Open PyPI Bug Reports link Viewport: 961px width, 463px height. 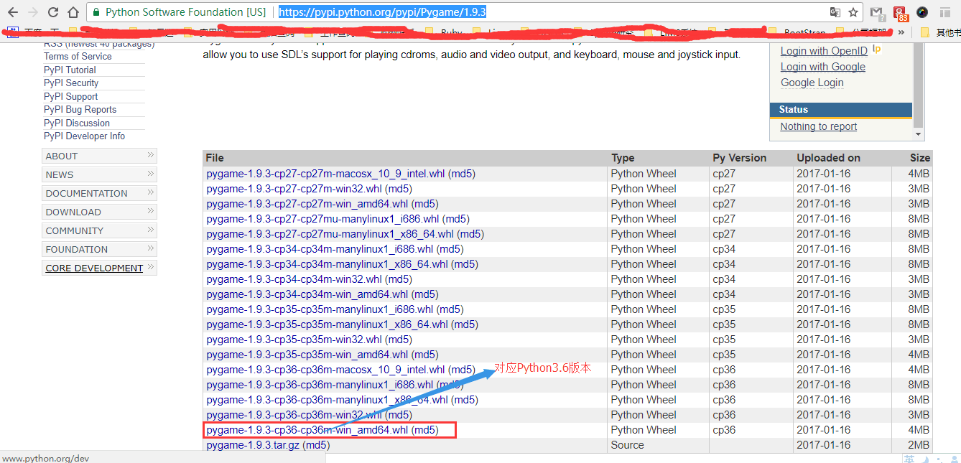(x=80, y=110)
